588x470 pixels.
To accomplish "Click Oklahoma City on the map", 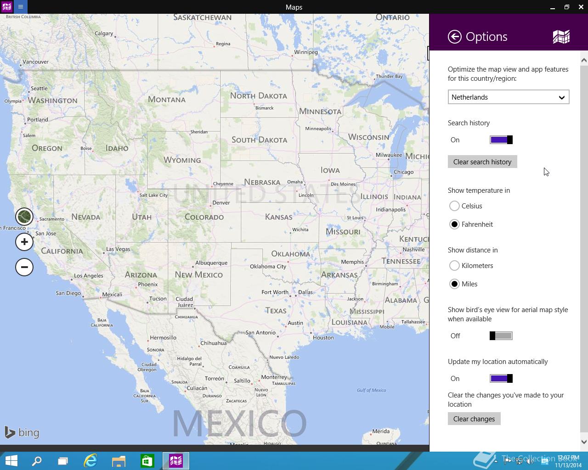I will [268, 266].
